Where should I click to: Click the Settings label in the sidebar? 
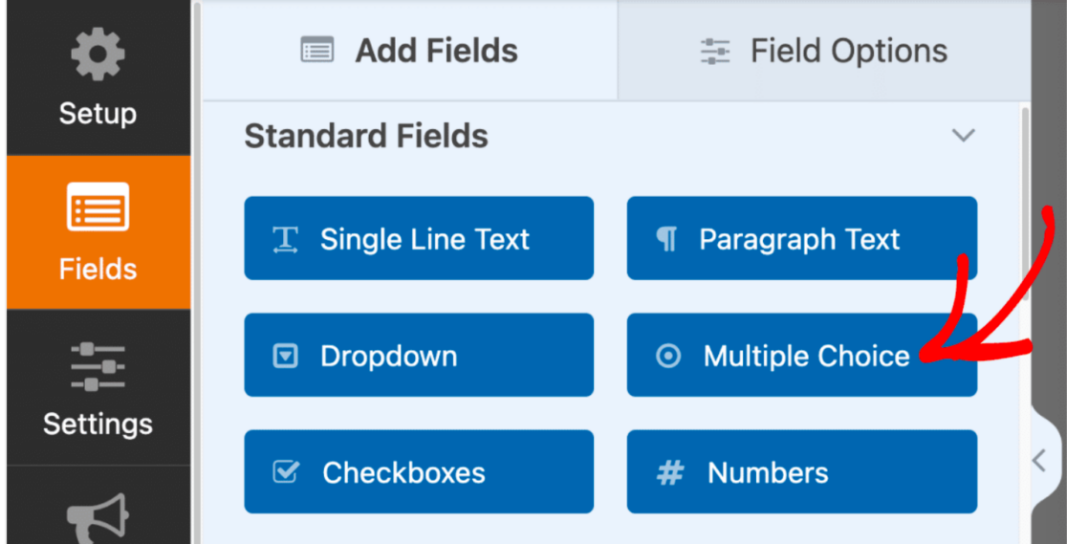(x=98, y=424)
